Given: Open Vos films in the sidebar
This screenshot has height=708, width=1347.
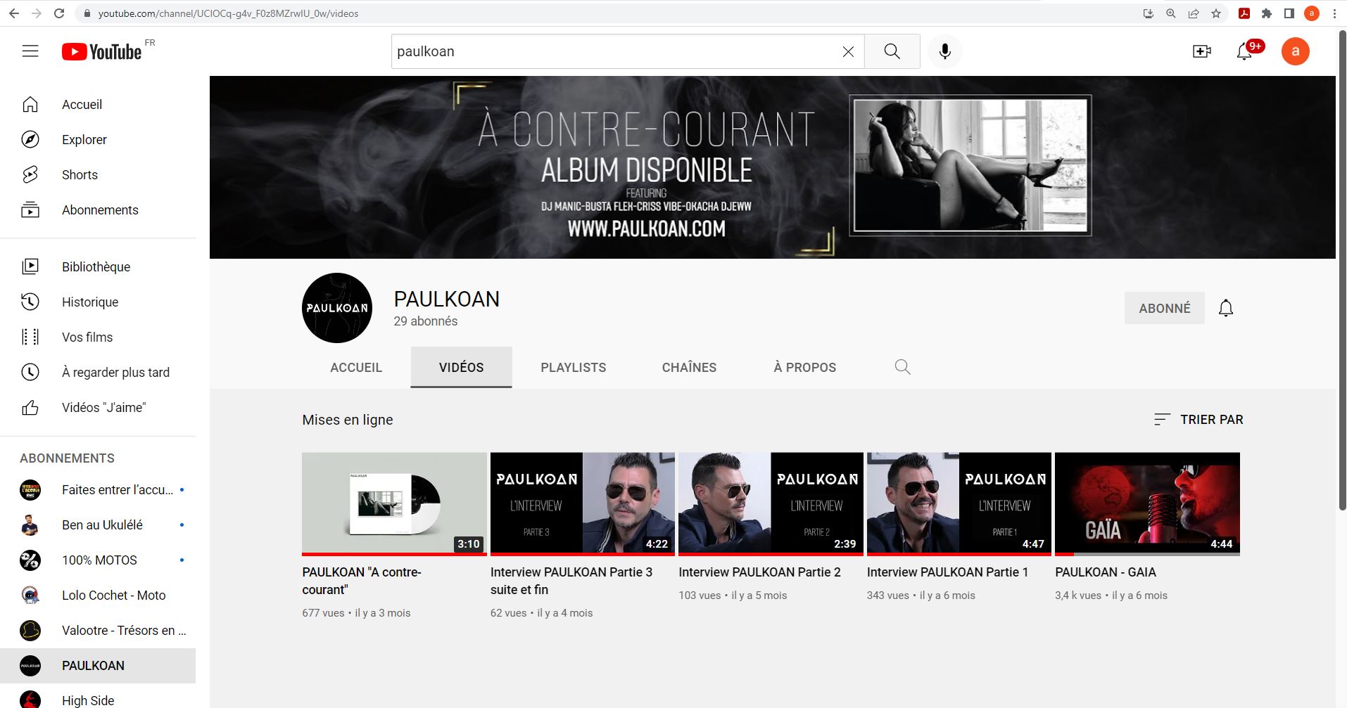Looking at the screenshot, I should (x=98, y=337).
